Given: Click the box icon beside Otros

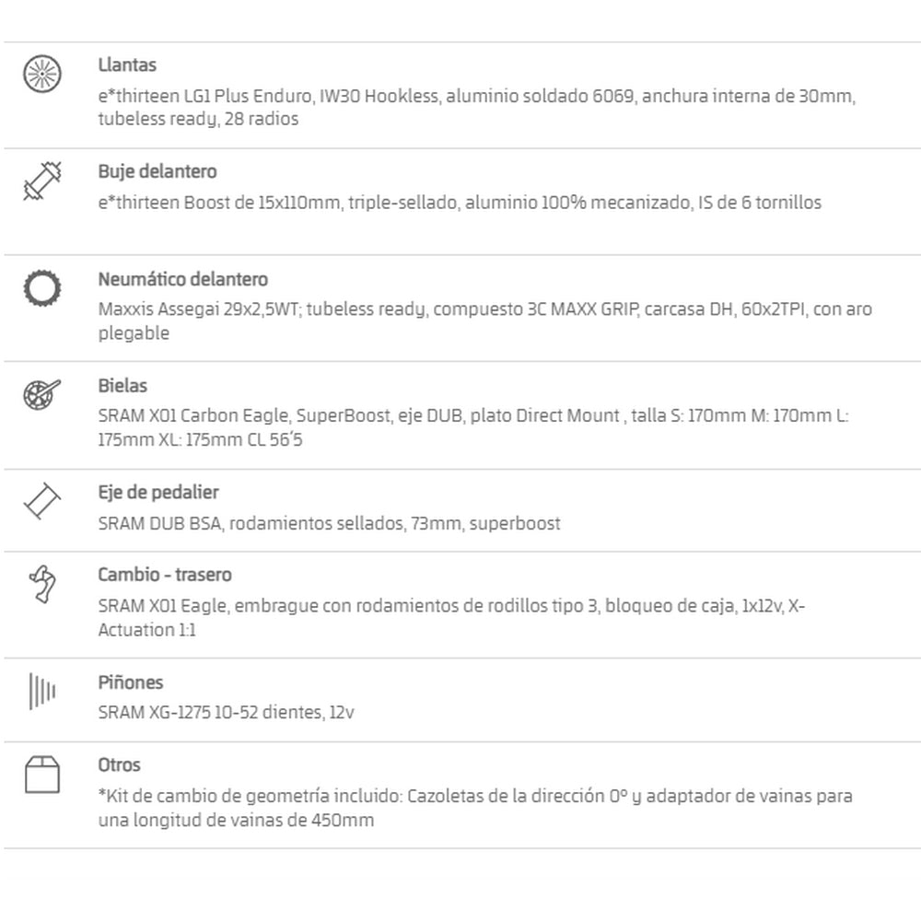Looking at the screenshot, I should [42, 775].
